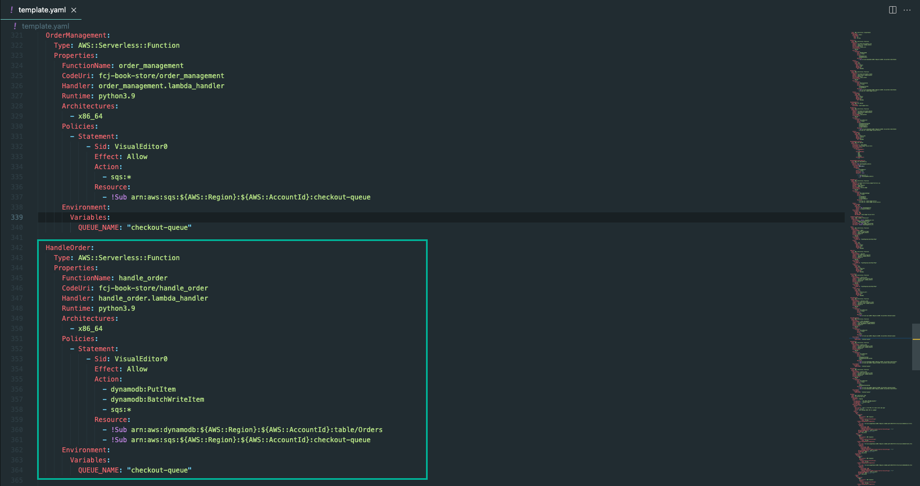Click 'CodeUri: fcj-book-store/order_management' line

coord(143,76)
